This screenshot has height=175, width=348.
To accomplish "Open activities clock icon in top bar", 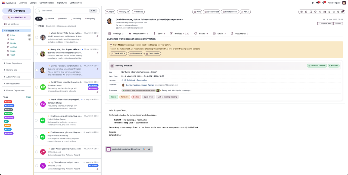I will [x=324, y=3].
